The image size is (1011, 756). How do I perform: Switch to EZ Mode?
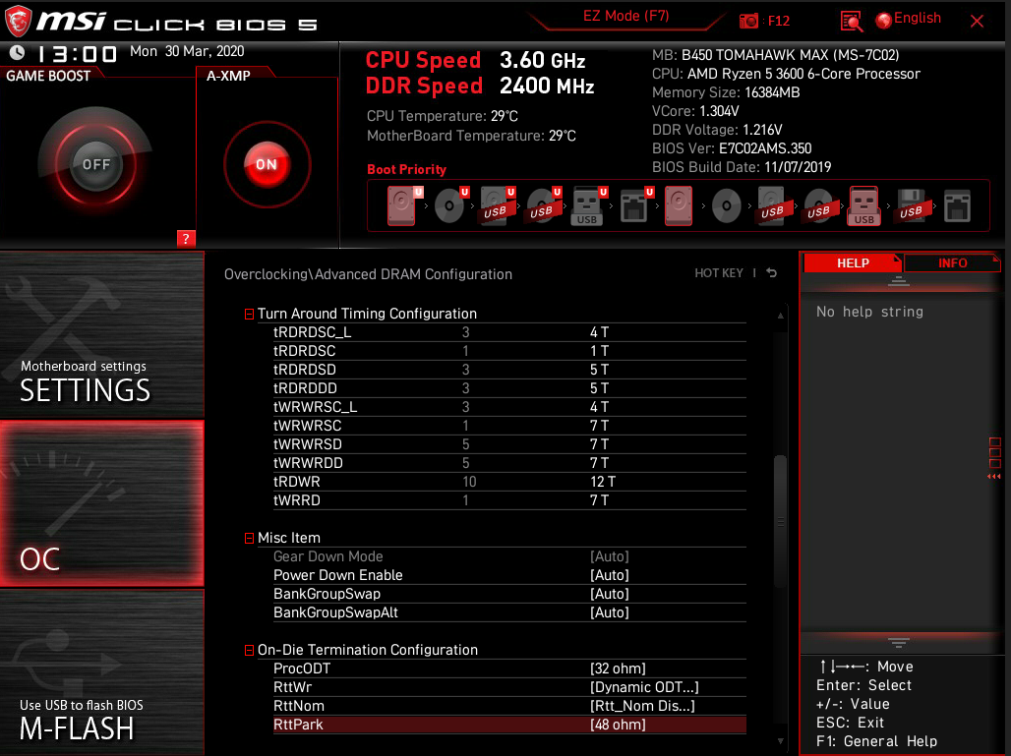pyautogui.click(x=624, y=17)
